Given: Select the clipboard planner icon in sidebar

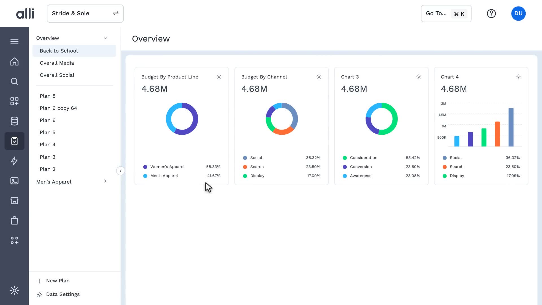Looking at the screenshot, I should click(x=14, y=141).
